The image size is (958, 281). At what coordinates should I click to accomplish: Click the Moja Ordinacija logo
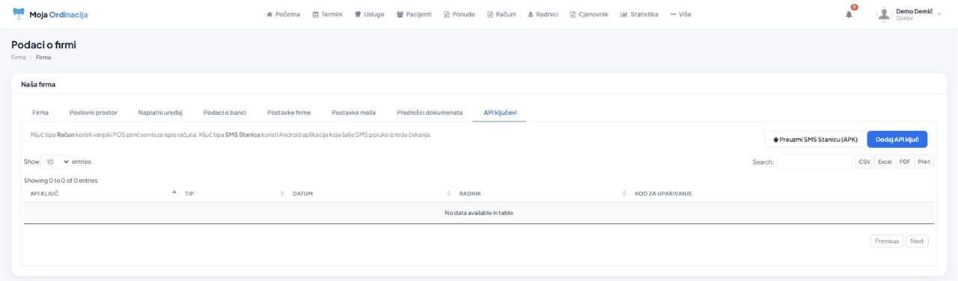click(50, 14)
